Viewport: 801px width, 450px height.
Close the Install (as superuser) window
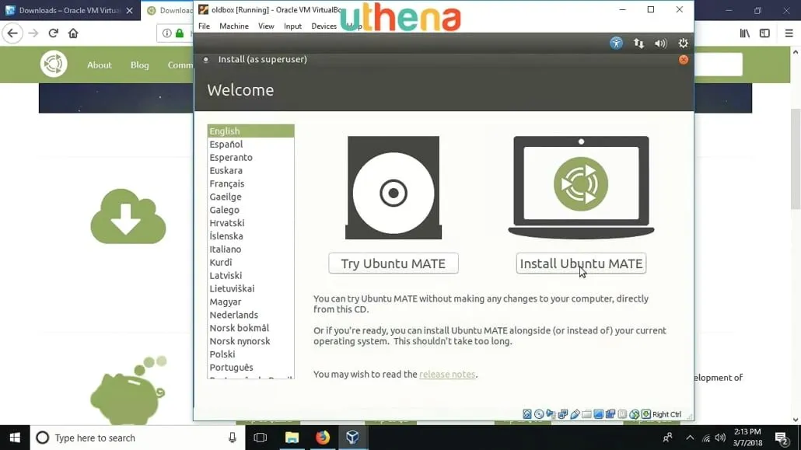click(684, 60)
